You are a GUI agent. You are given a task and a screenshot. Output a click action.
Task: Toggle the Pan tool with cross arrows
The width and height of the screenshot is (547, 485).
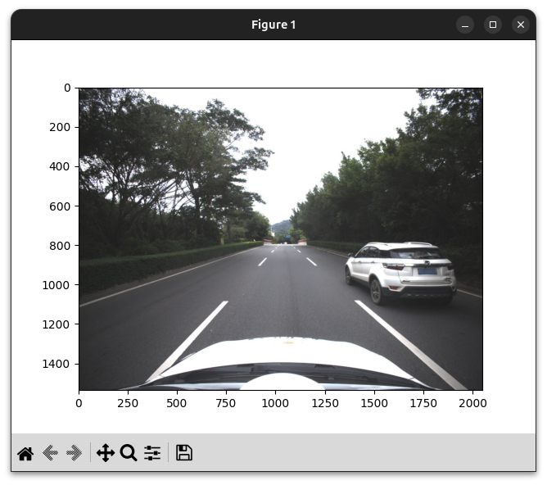(x=105, y=453)
